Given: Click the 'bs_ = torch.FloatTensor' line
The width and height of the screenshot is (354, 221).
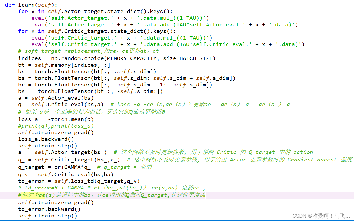Looking at the screenshot, I should pyautogui.click(x=91, y=91).
